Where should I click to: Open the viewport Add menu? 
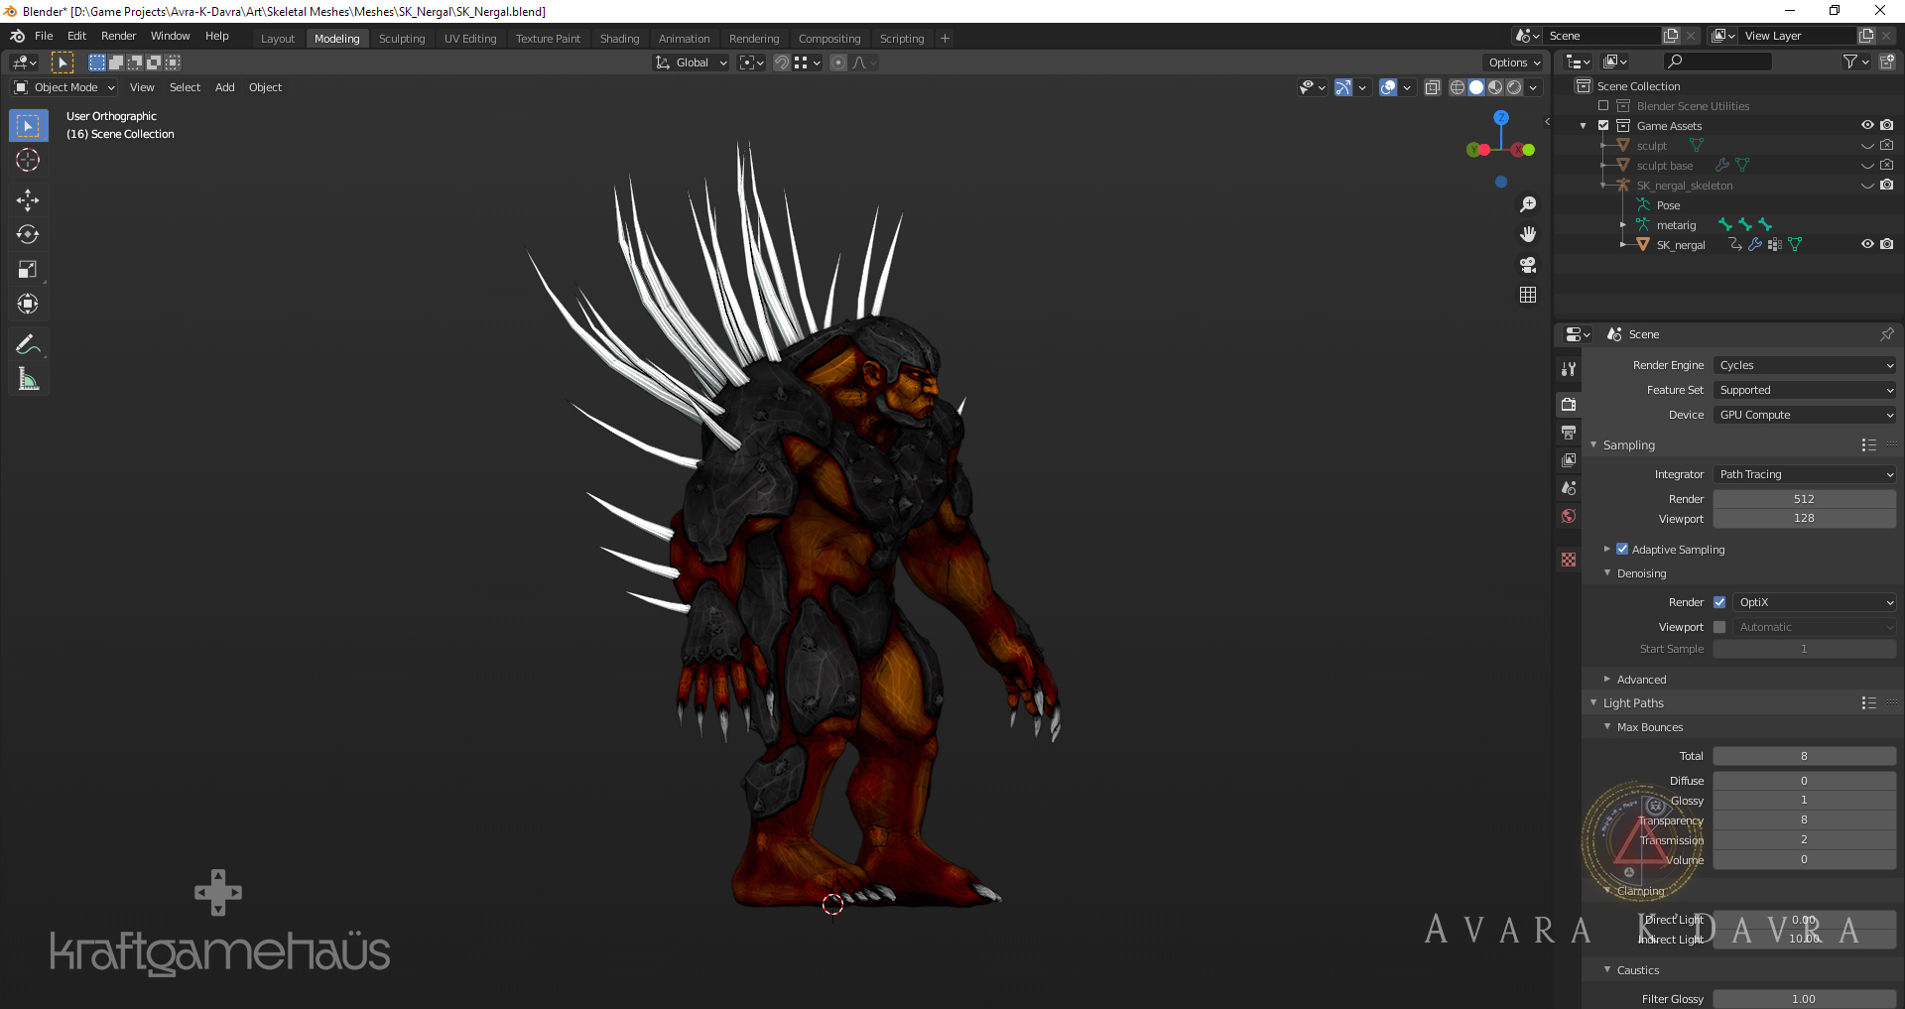coord(225,87)
